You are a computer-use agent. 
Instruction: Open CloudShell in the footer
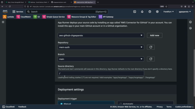click(x=9, y=107)
